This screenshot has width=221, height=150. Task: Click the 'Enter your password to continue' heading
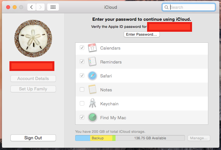[142, 19]
